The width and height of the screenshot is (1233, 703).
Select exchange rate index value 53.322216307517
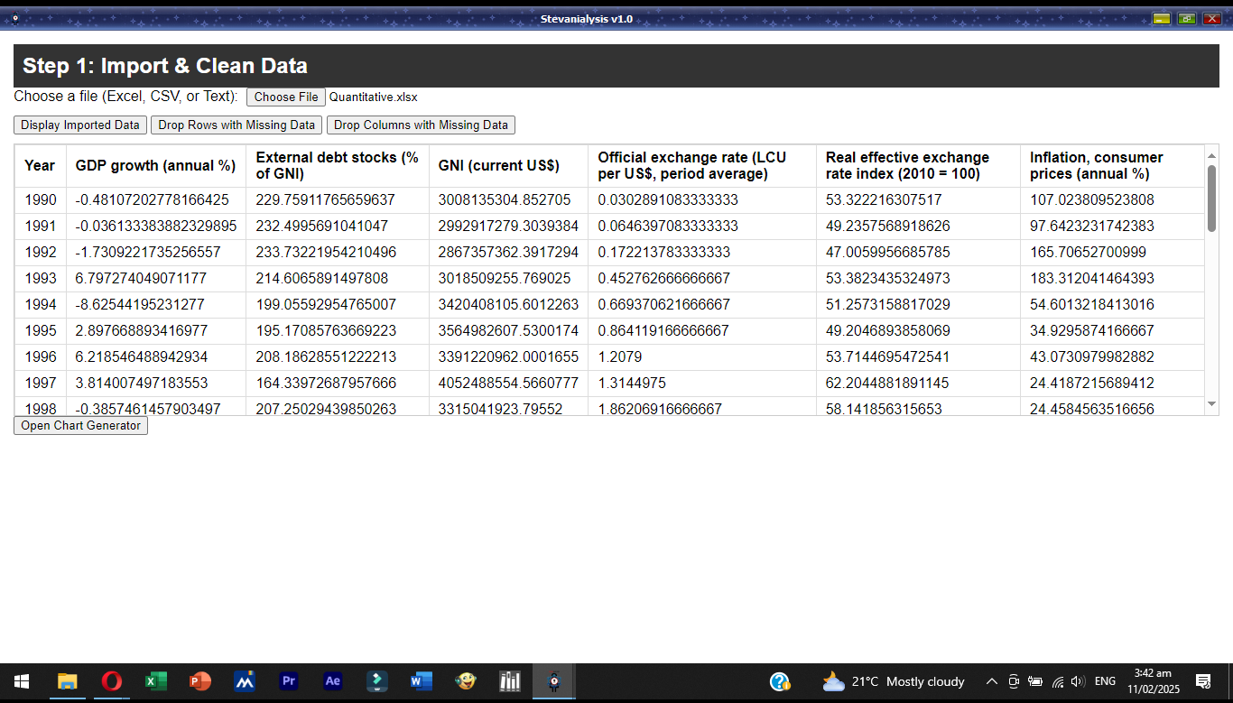point(918,199)
